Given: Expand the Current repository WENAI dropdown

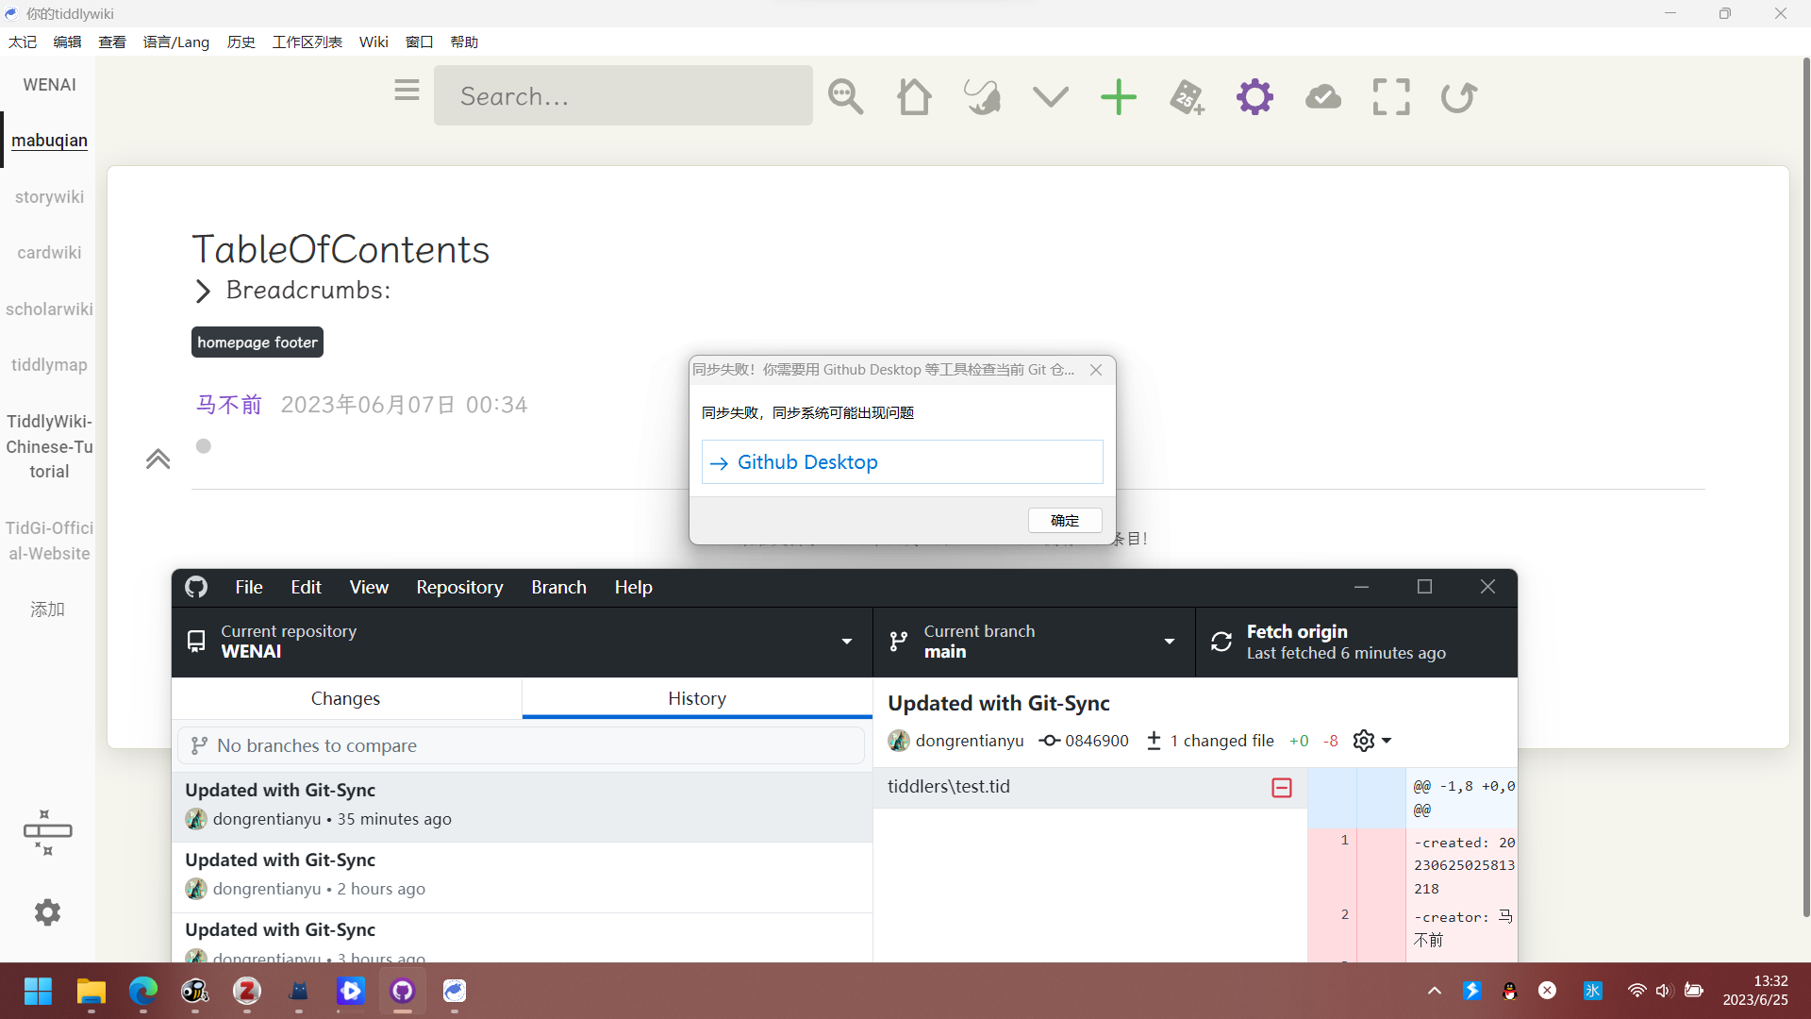Looking at the screenshot, I should pyautogui.click(x=846, y=642).
